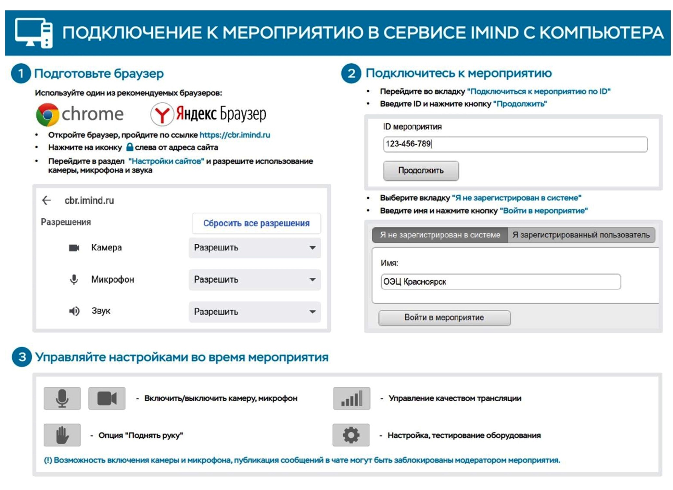
Task: Click the cbr.imind.ru site title text
Action: (x=89, y=200)
